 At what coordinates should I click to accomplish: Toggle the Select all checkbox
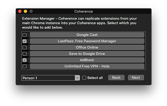click(x=84, y=78)
